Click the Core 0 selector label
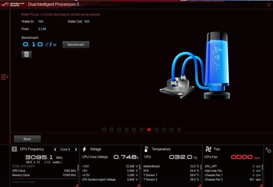The height and width of the screenshot is (187, 273). (x=65, y=149)
